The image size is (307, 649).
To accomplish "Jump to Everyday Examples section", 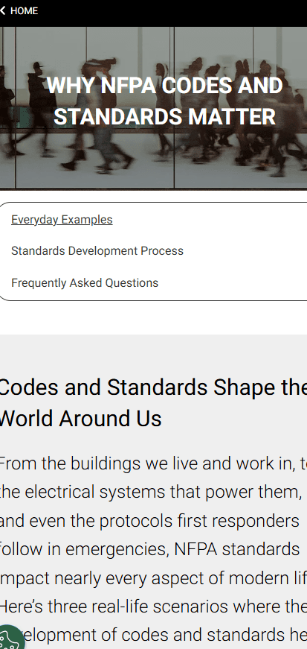I will (62, 219).
